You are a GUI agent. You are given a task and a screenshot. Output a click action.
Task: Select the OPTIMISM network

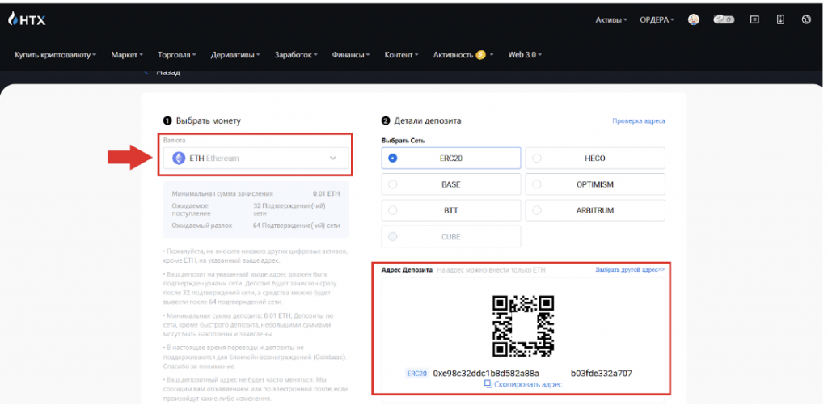(595, 184)
